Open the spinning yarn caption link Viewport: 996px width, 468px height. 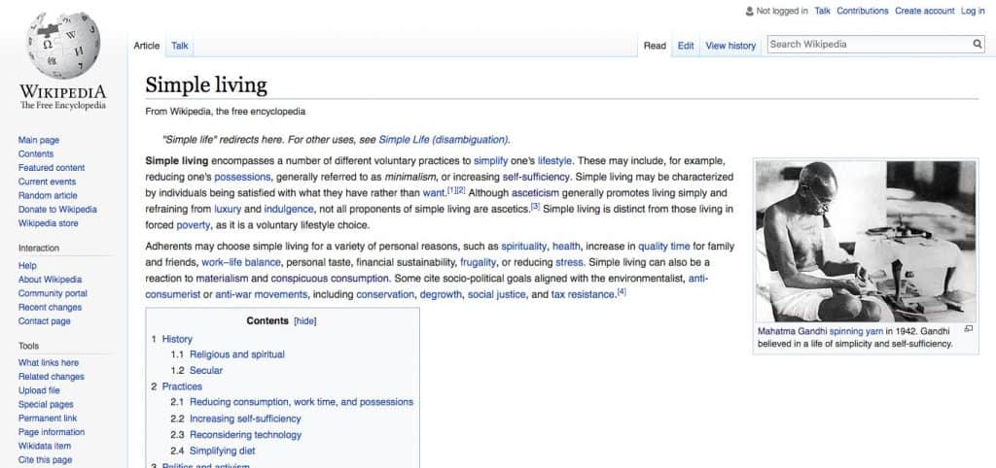pos(856,331)
